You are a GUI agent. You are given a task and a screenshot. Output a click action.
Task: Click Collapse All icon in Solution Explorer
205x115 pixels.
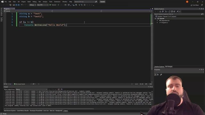172,11
